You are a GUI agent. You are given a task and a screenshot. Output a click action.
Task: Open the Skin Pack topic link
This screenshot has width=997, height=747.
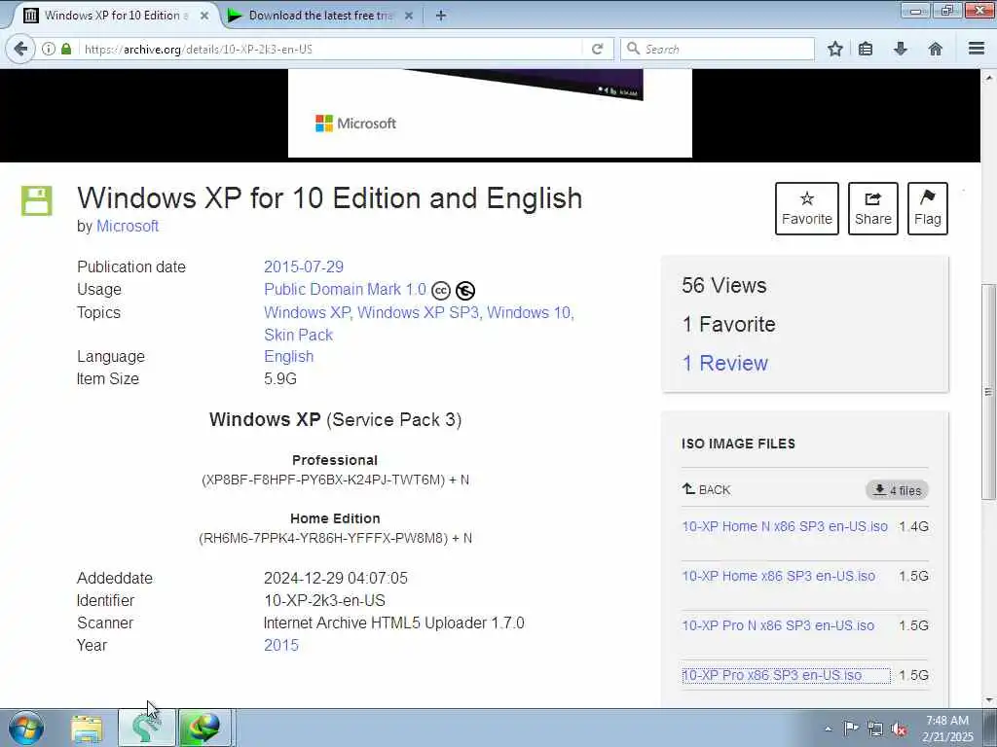(x=298, y=335)
